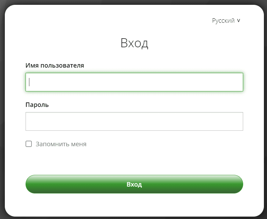The width and height of the screenshot is (267, 219).
Task: Click the dark background outside the login card
Action: click(x=2, y=103)
